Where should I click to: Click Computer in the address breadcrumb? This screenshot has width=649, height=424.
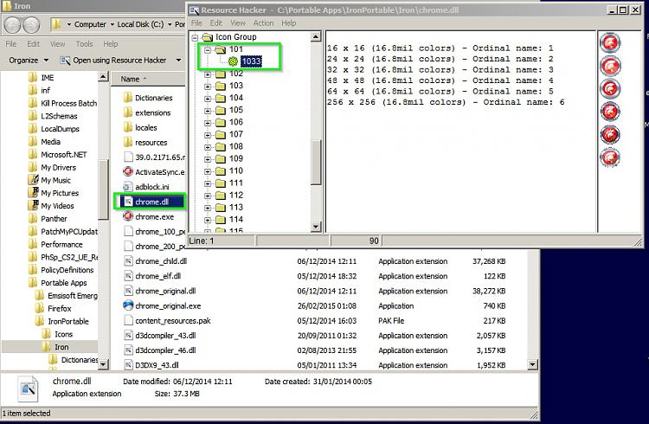(x=90, y=24)
